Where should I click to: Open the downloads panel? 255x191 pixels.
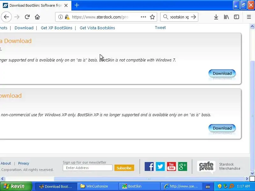[x=216, y=17]
